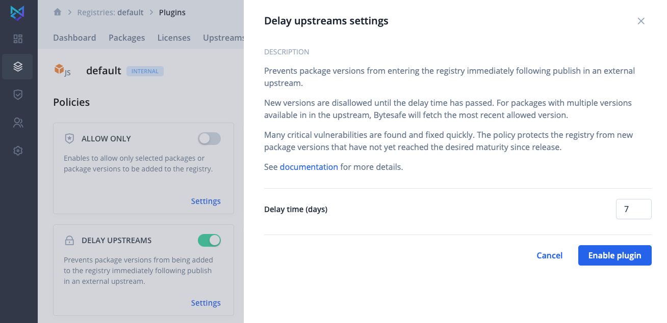Open Settings for Allow Only policy
The image size is (667, 323).
tap(206, 201)
